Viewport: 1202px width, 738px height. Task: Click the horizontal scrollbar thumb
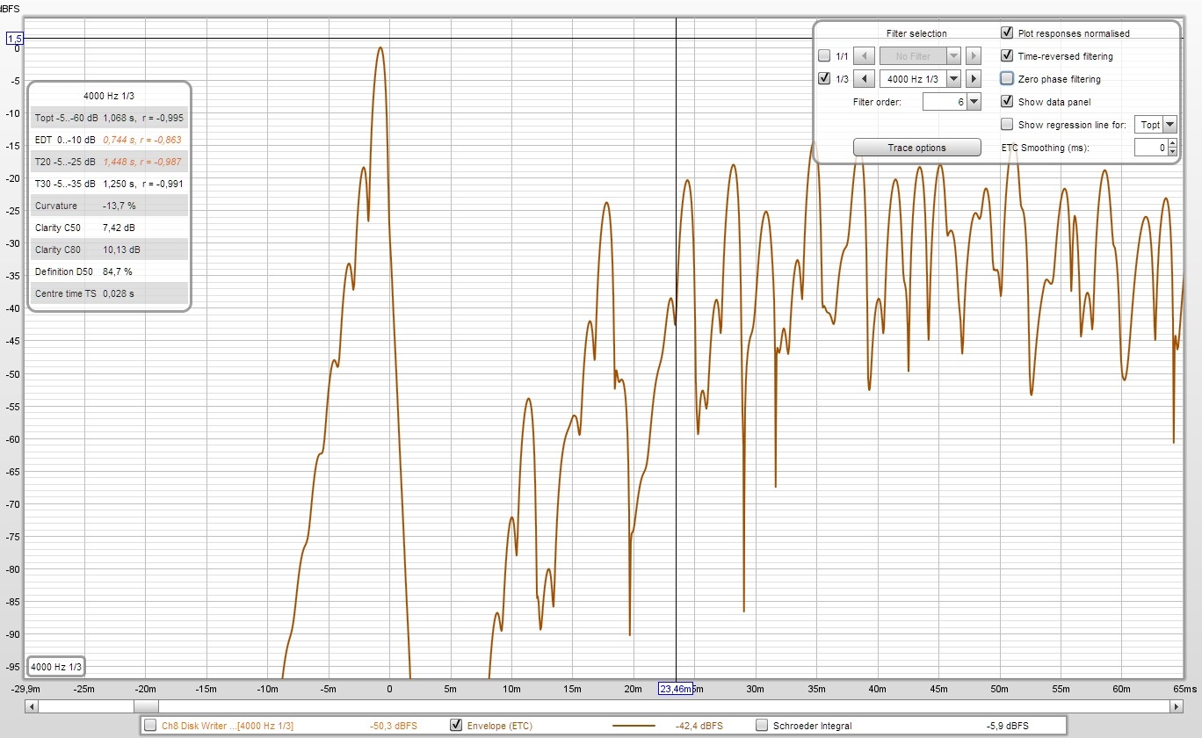click(x=146, y=706)
